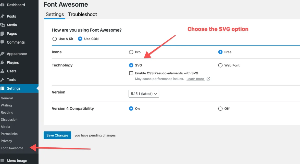The height and width of the screenshot is (164, 300).
Task: Select the Use CDN radio button
Action: (x=80, y=39)
